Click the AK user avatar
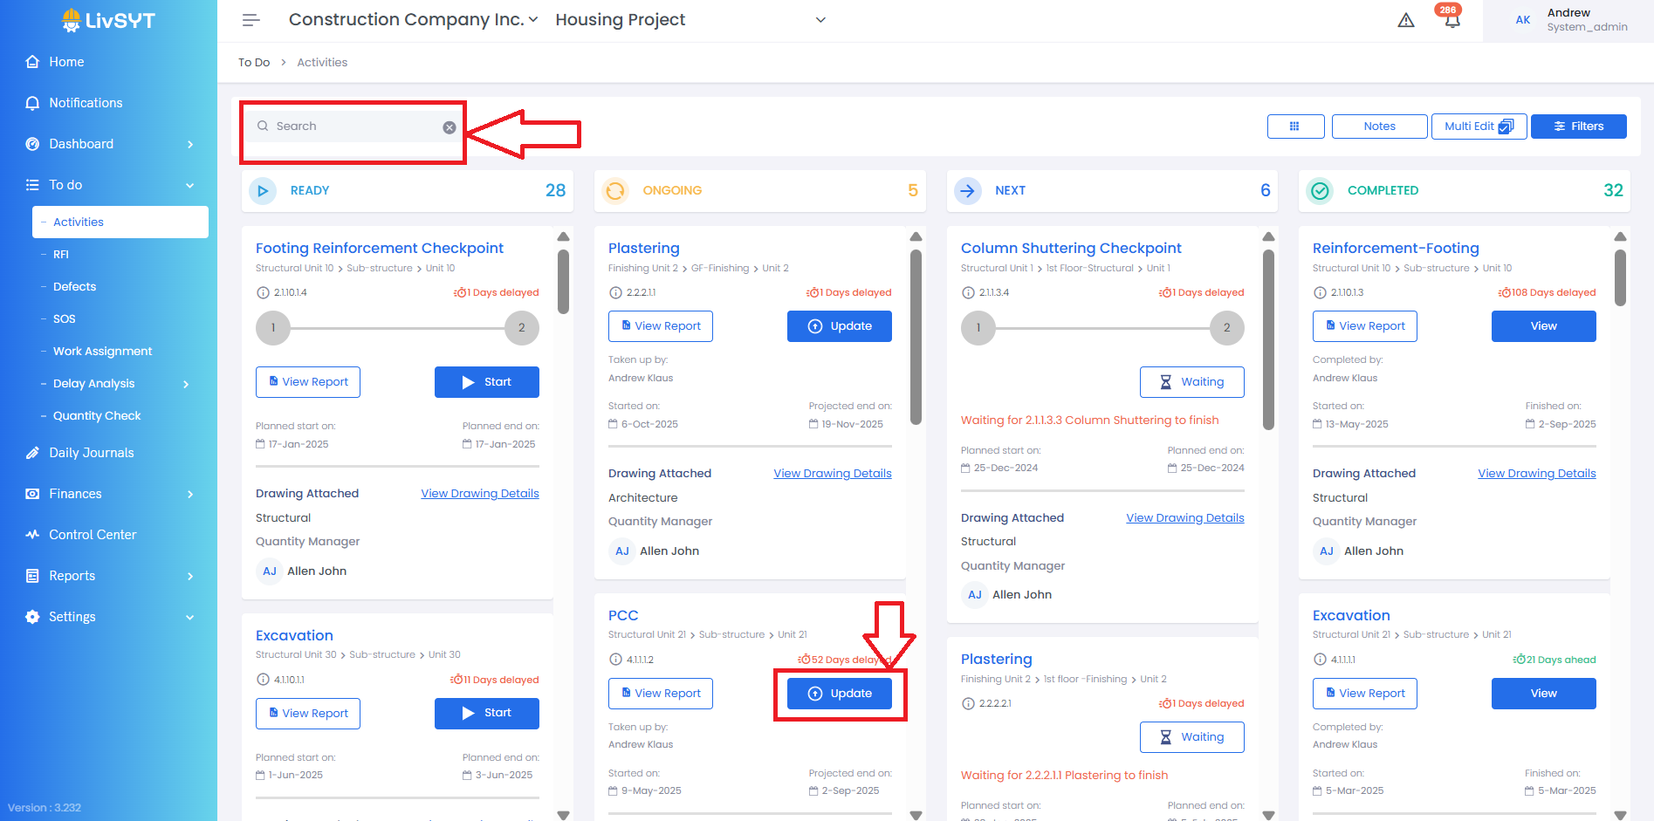Viewport: 1654px width, 821px height. tap(1522, 20)
